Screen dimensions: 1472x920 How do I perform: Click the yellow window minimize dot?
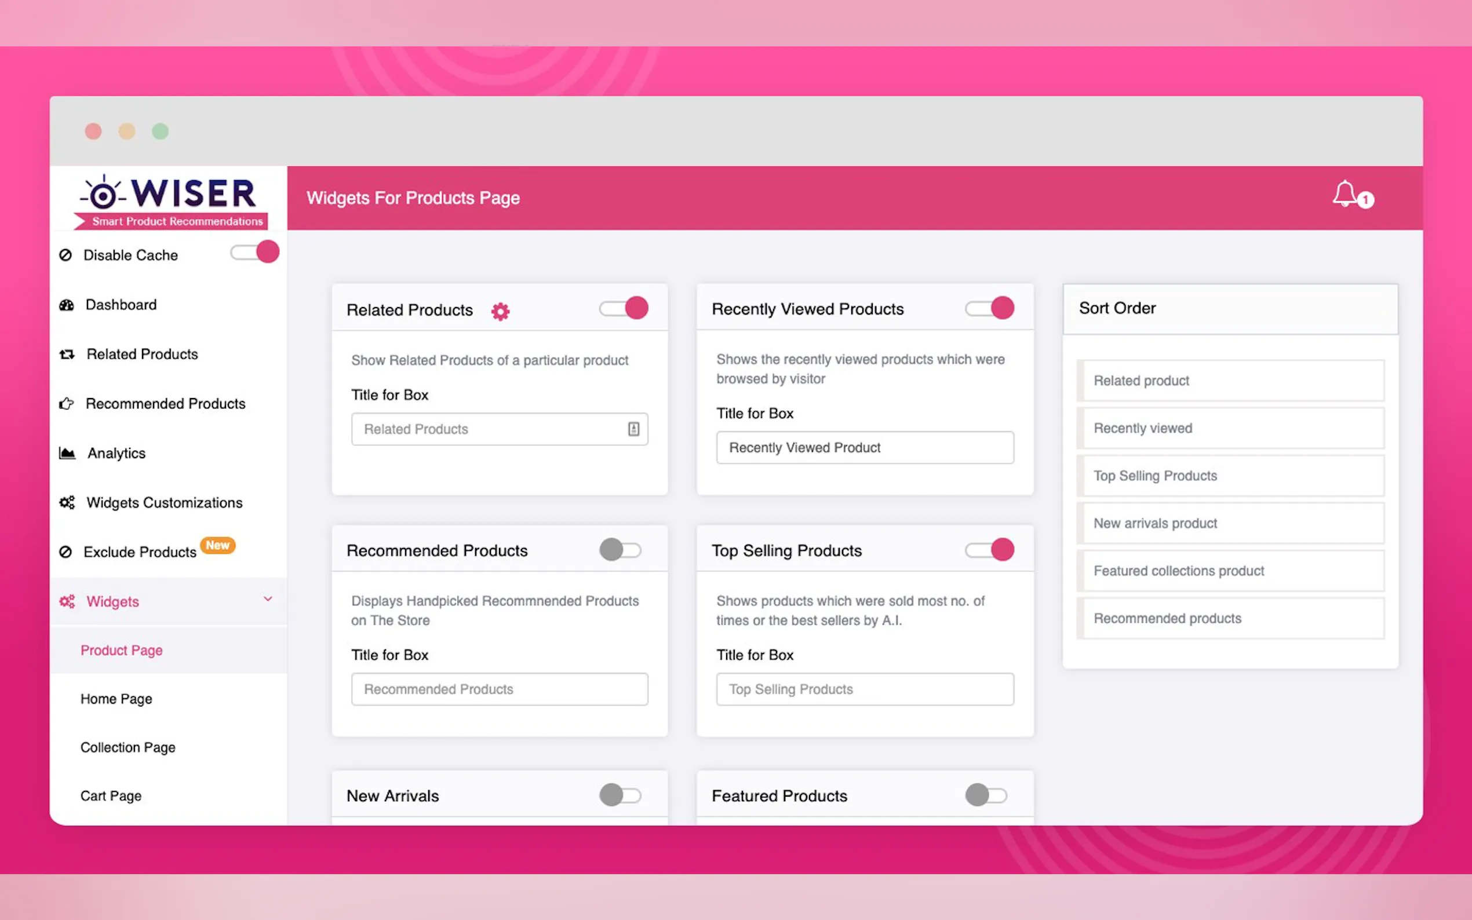[126, 131]
